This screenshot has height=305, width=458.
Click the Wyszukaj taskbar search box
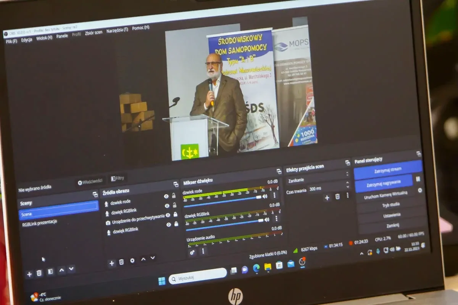coord(198,276)
